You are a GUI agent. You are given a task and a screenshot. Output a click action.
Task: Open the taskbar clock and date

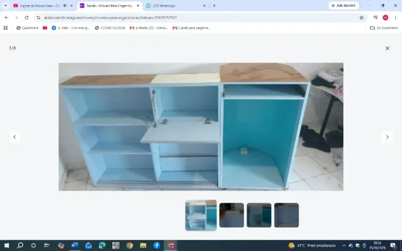click(x=377, y=245)
